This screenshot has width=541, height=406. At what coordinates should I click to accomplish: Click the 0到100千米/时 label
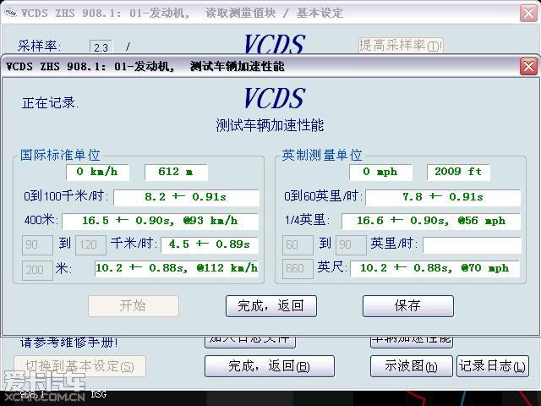66,196
